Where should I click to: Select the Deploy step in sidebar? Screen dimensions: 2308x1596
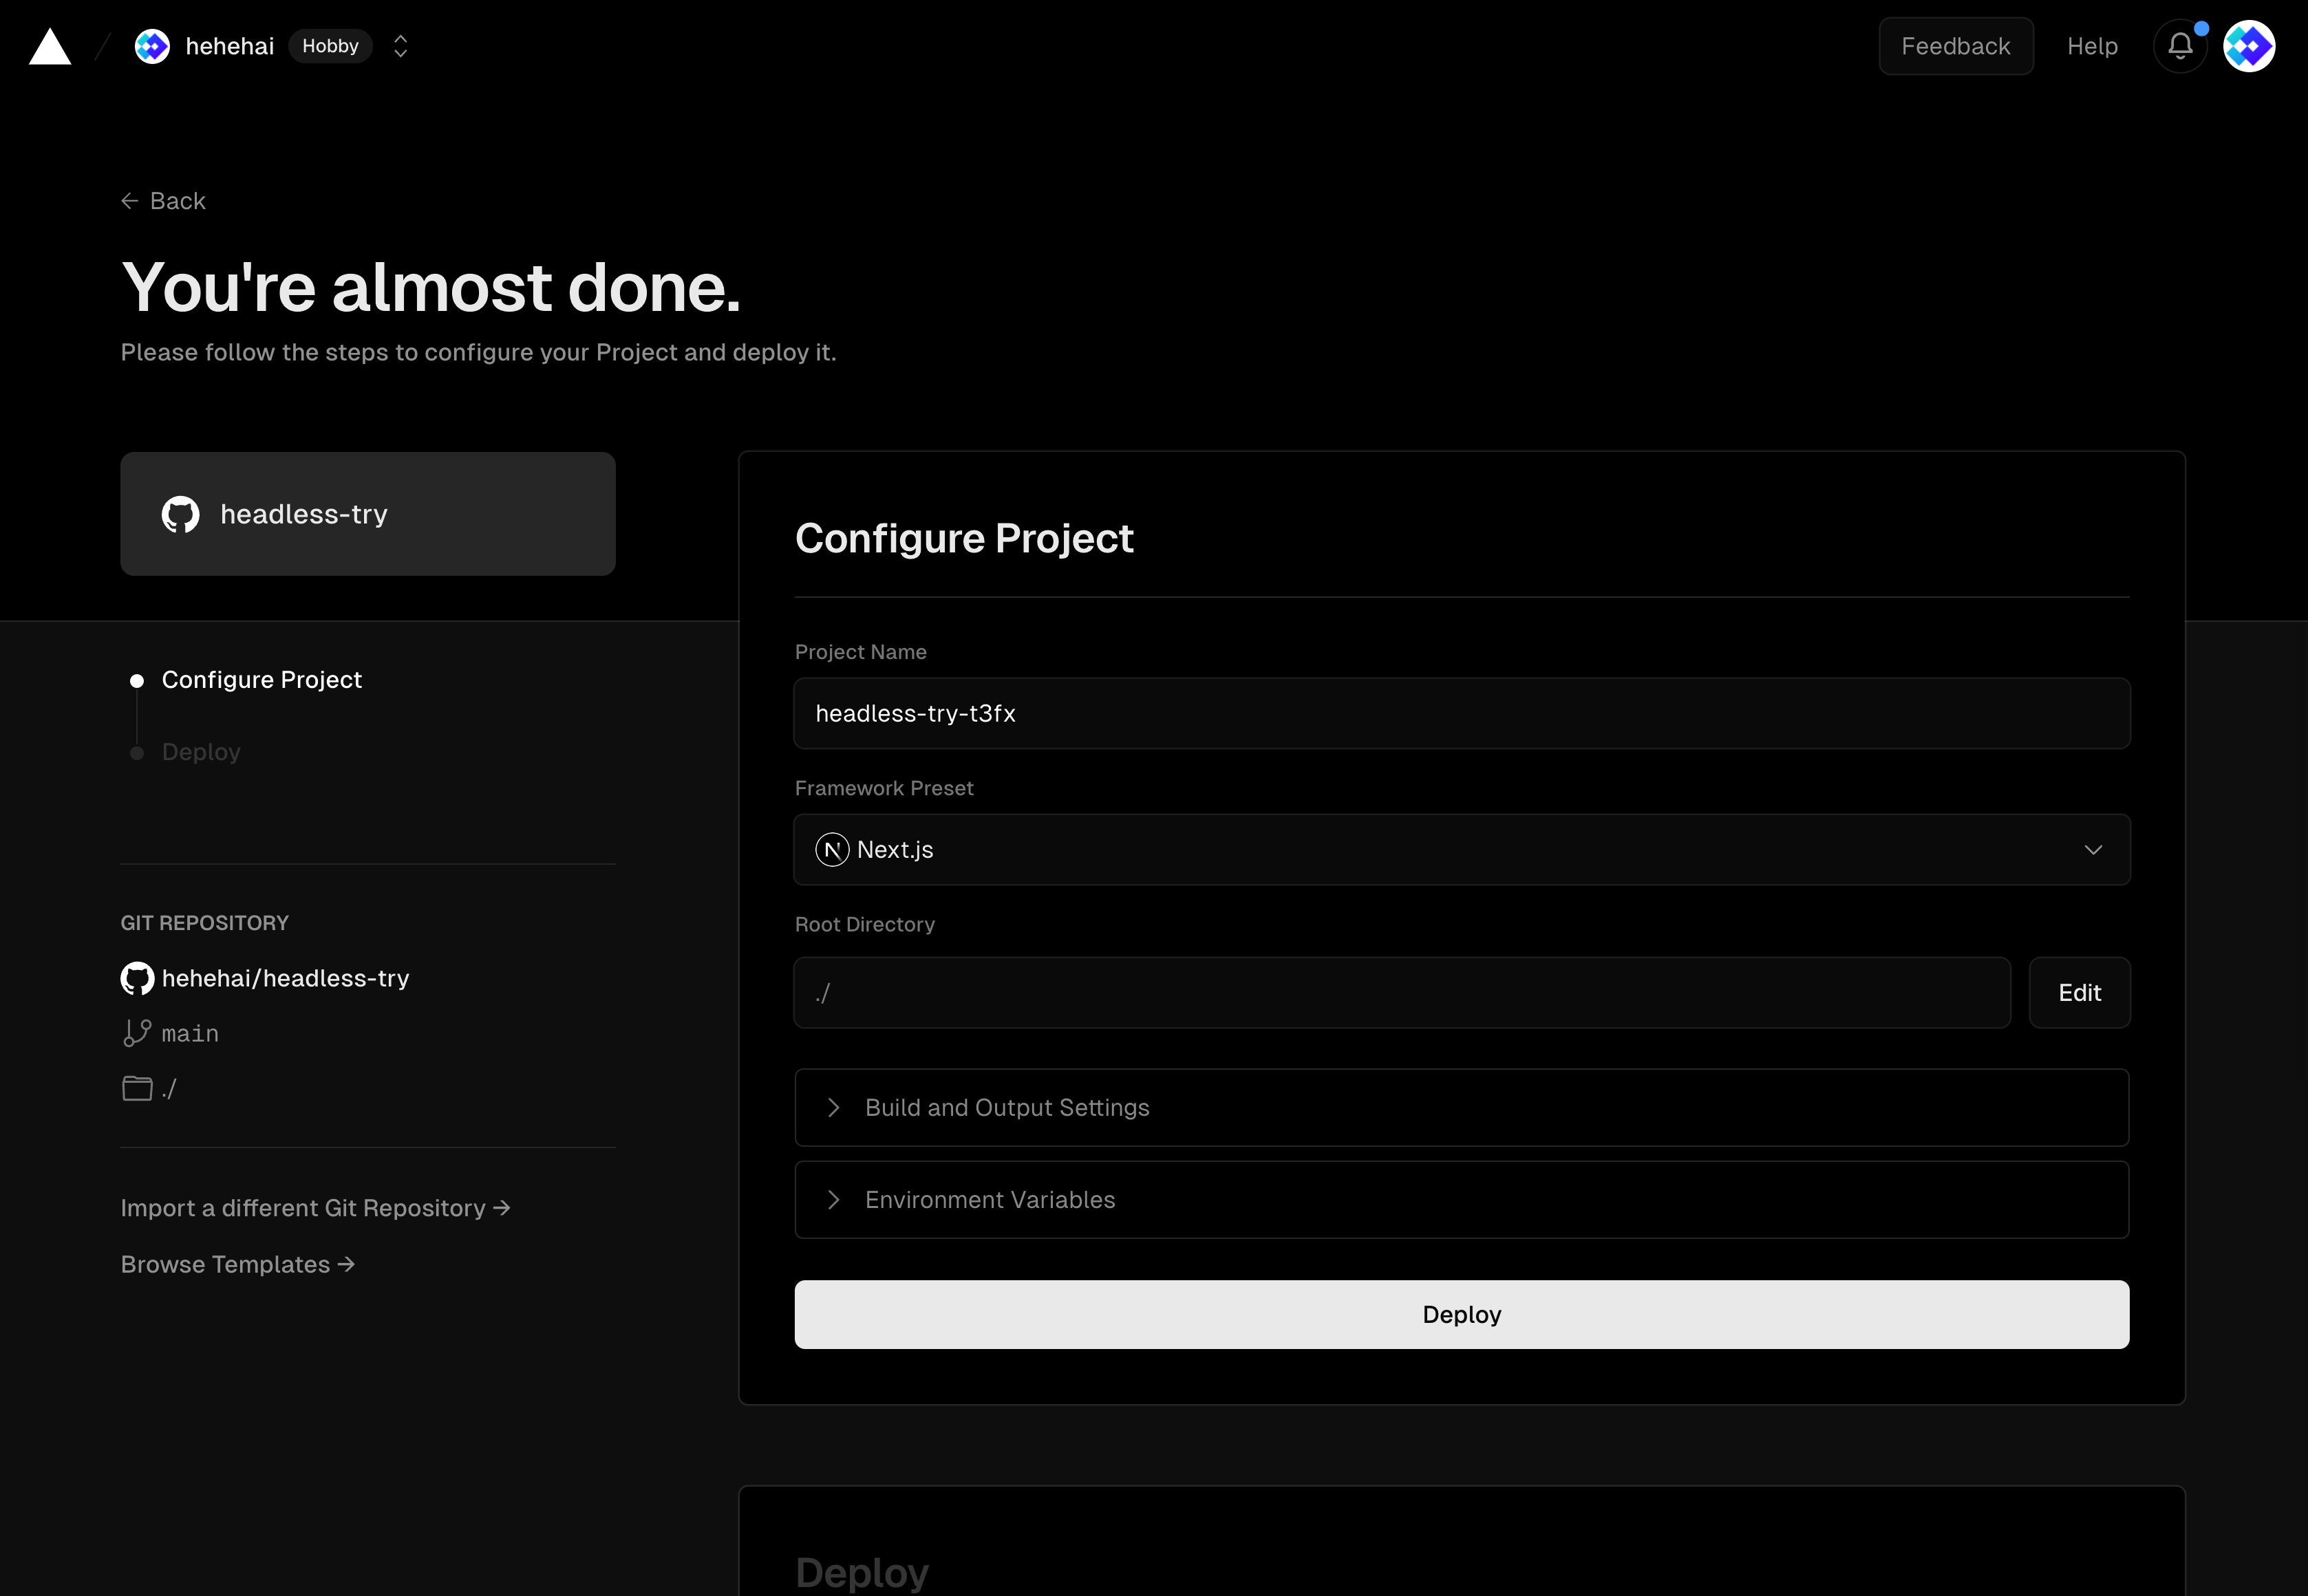(201, 752)
